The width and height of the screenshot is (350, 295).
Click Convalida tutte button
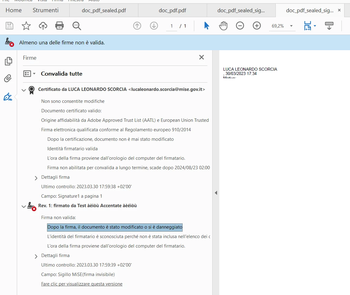point(62,73)
